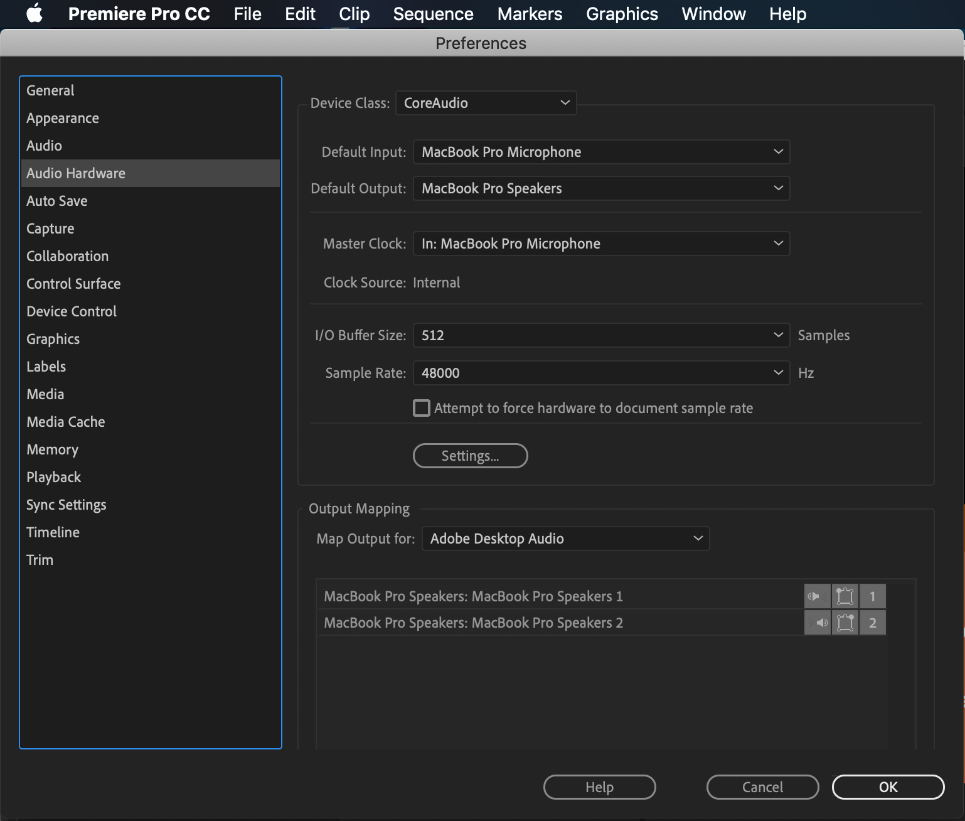Open the Clip menu
965x821 pixels.
[x=354, y=14]
